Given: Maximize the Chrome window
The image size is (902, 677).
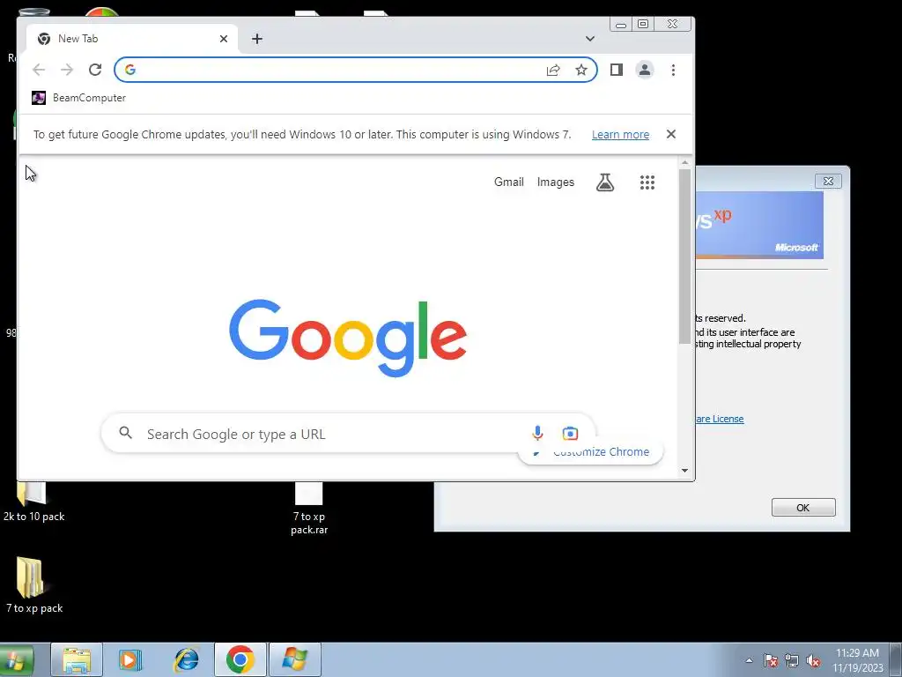Looking at the screenshot, I should coord(643,24).
